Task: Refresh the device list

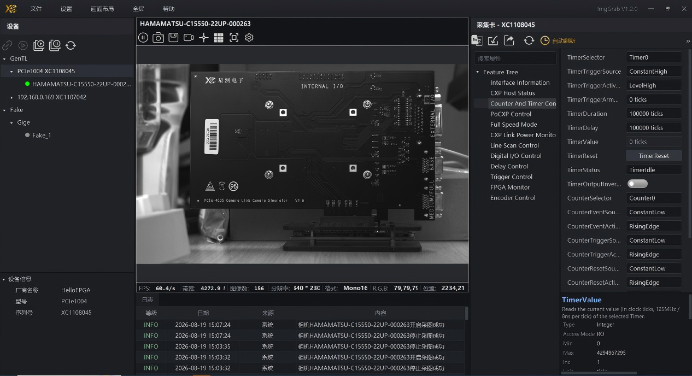Action: (x=71, y=46)
